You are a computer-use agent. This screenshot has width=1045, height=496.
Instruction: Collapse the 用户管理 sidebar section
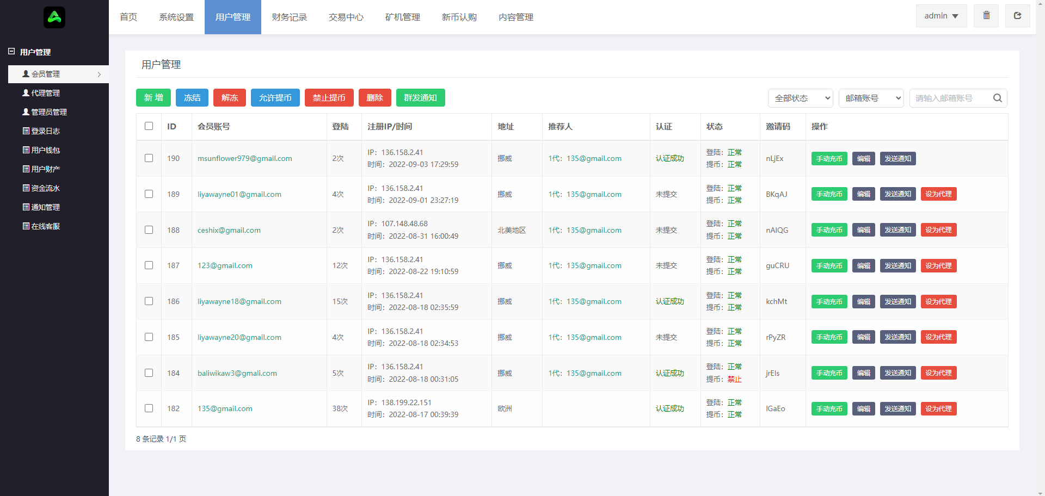click(11, 52)
